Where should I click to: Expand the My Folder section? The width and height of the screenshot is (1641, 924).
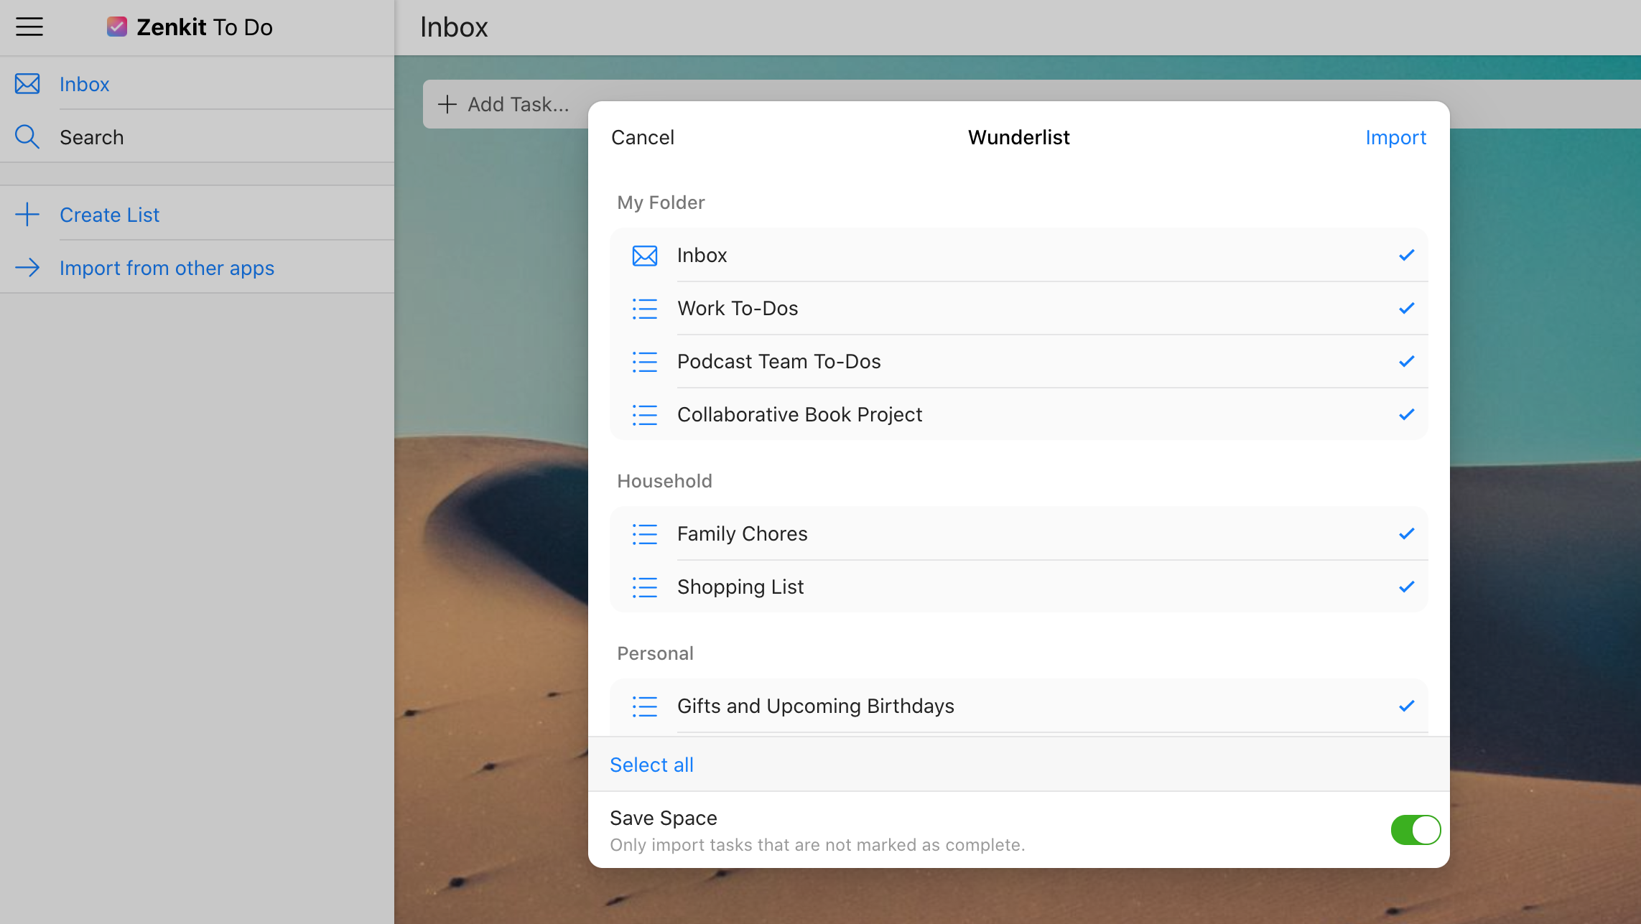[x=661, y=203]
